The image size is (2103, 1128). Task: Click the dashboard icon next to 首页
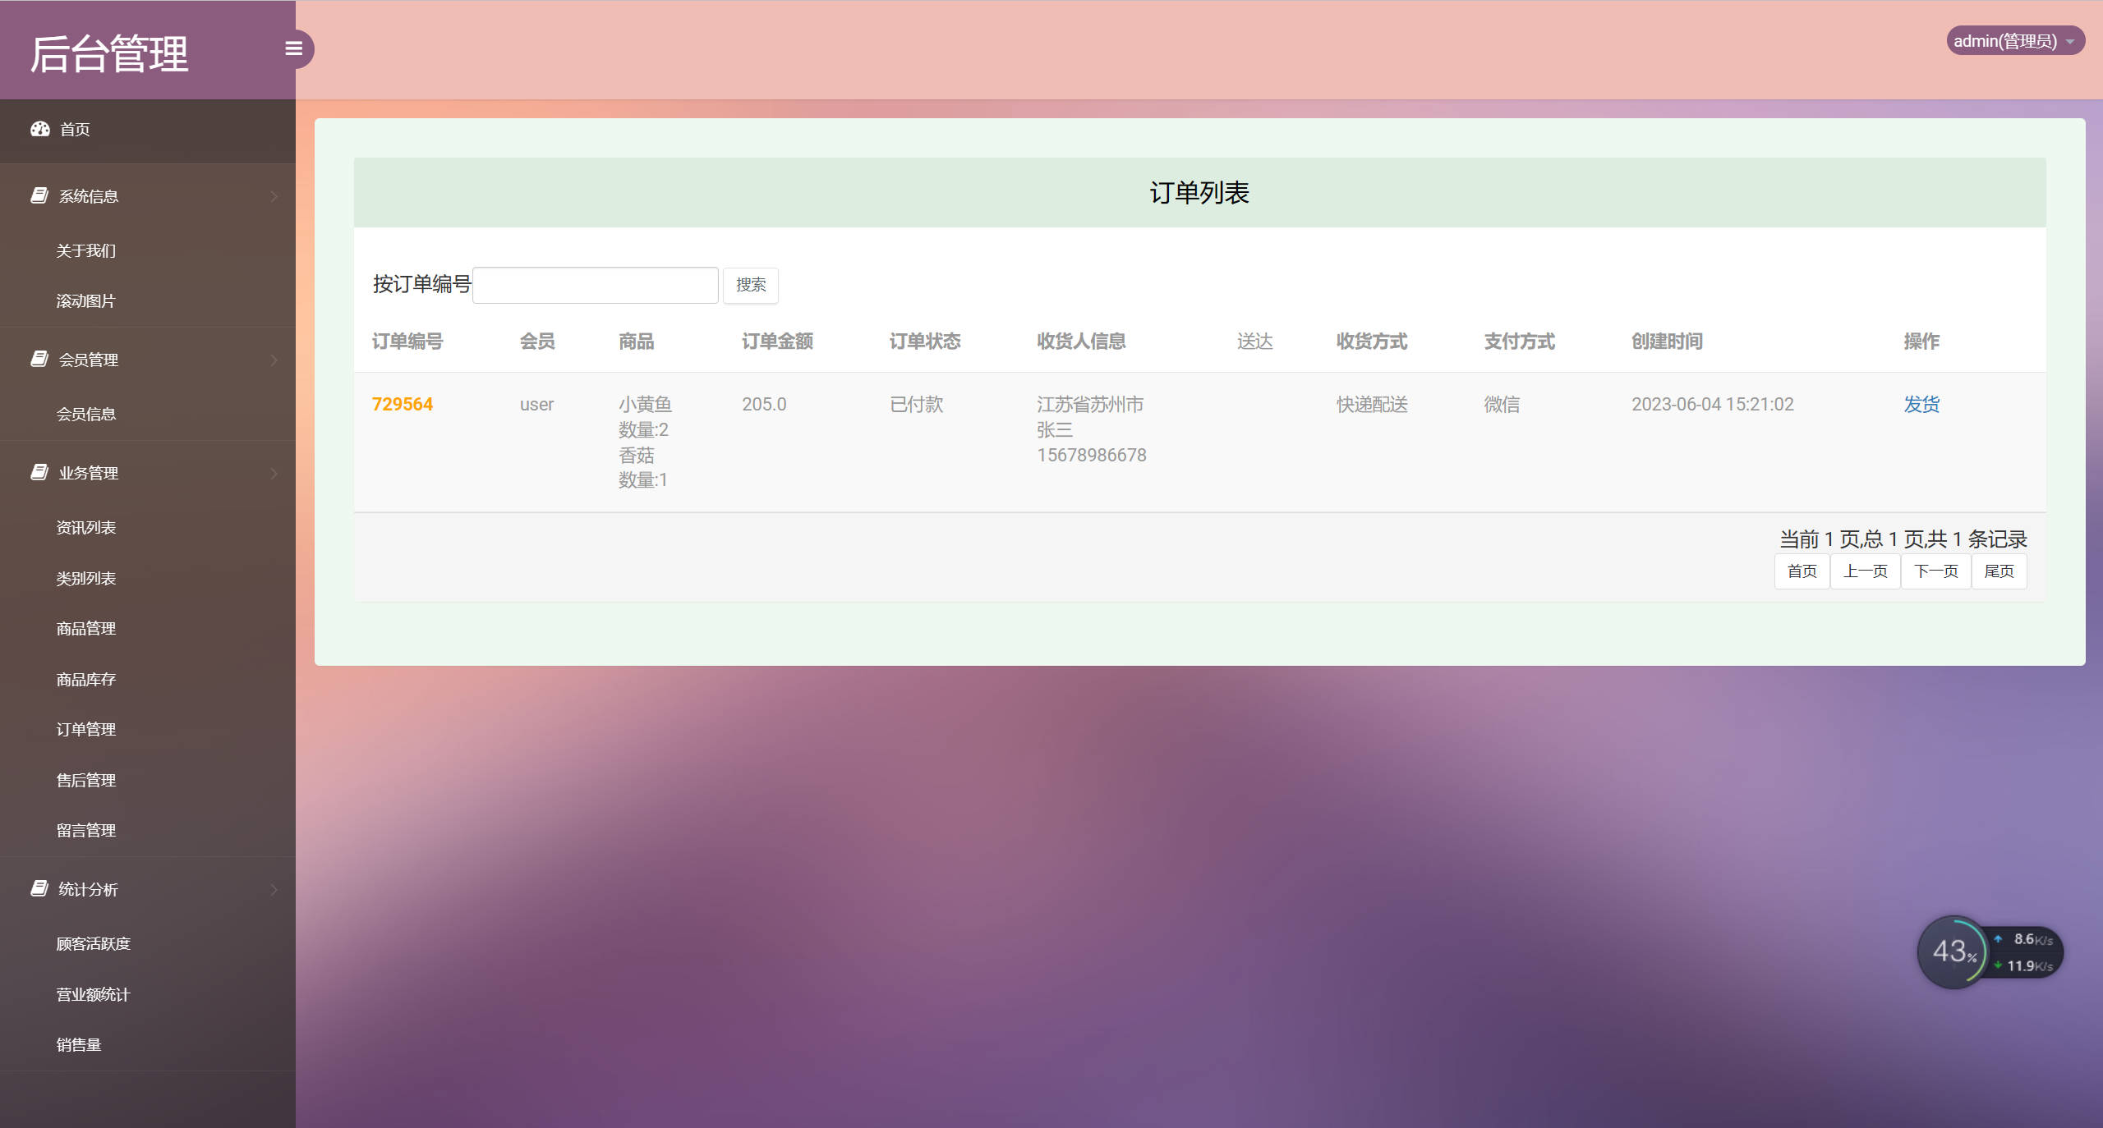(40, 130)
